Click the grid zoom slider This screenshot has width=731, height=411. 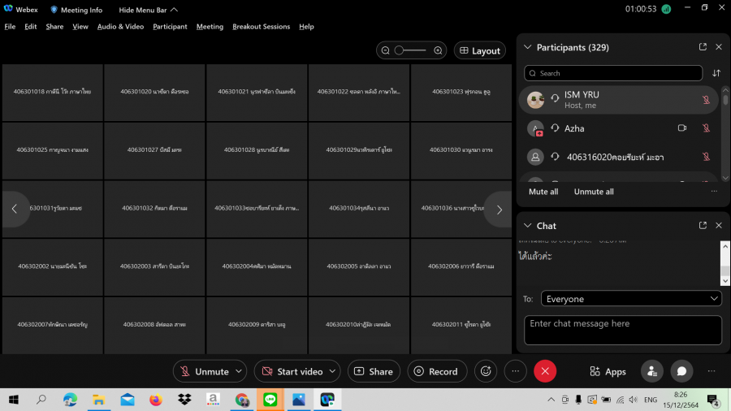pyautogui.click(x=410, y=50)
